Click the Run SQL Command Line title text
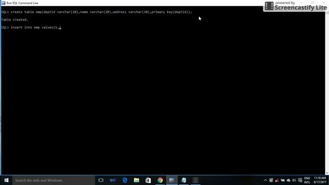 click(22, 3)
